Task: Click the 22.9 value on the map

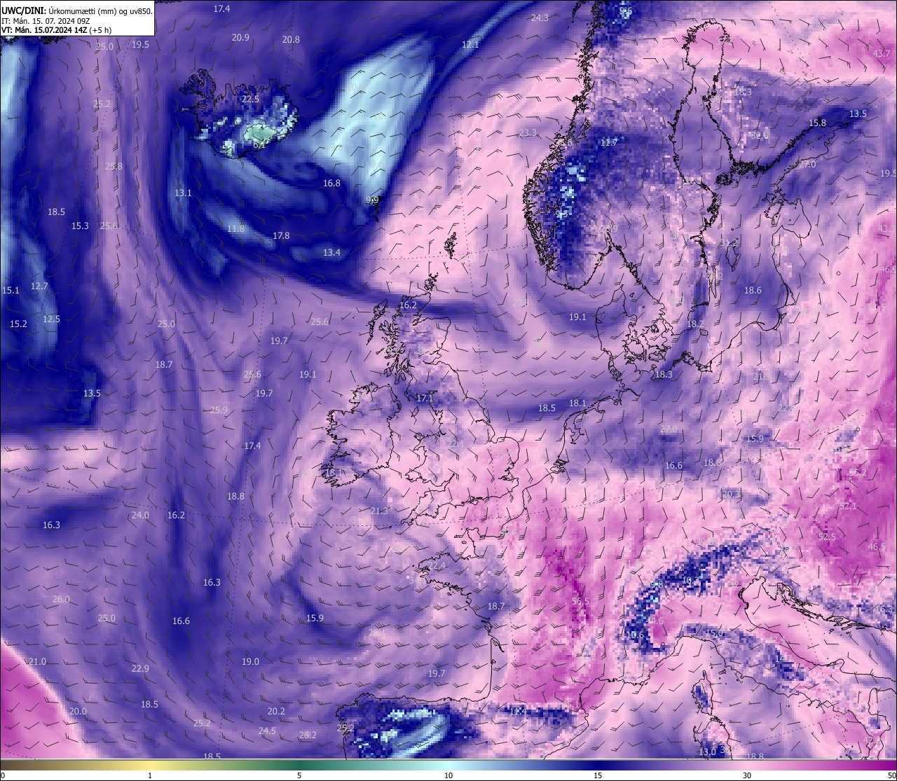Action: click(x=140, y=668)
